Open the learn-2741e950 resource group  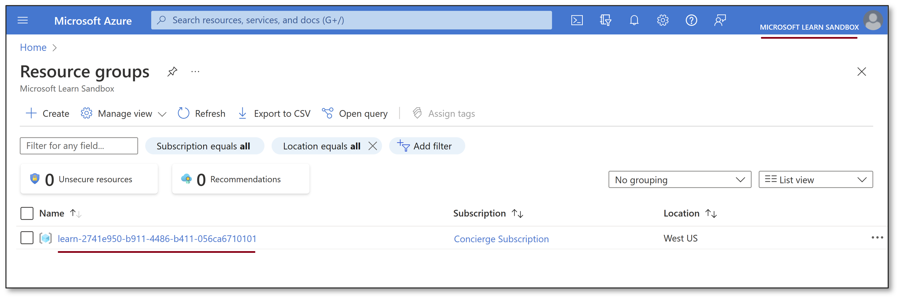click(157, 239)
